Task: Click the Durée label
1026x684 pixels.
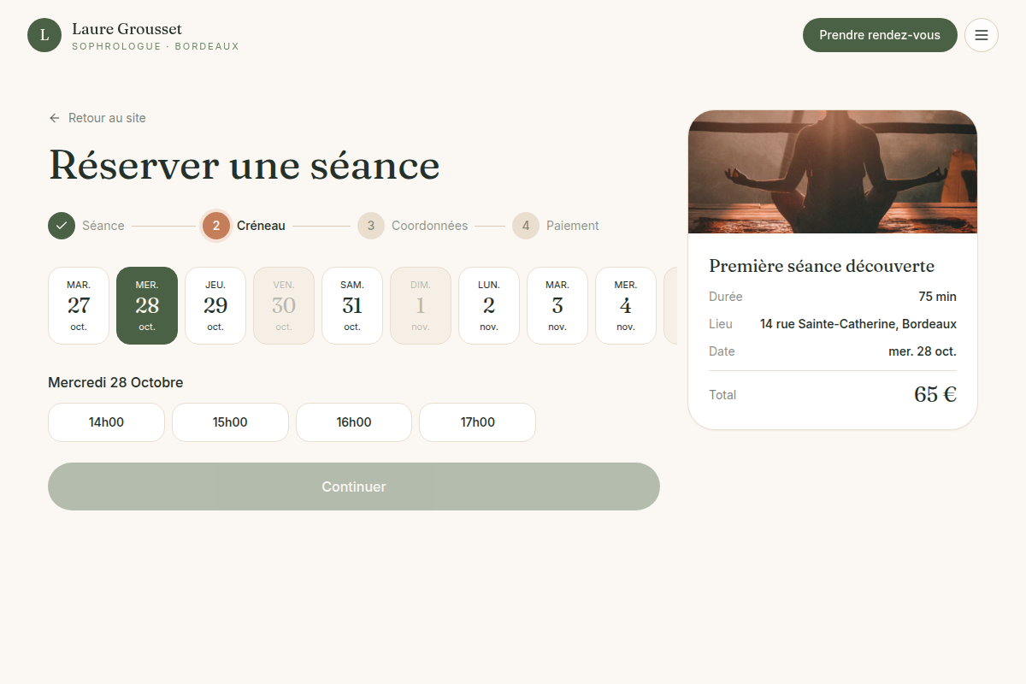Action: pos(726,297)
